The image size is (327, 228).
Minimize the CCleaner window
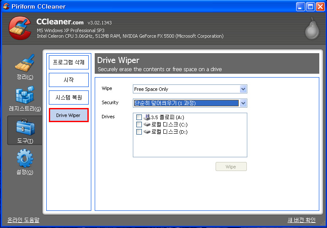click(x=300, y=7)
